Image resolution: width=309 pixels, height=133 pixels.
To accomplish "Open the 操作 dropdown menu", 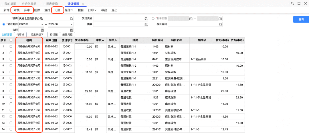I will click(69, 10).
